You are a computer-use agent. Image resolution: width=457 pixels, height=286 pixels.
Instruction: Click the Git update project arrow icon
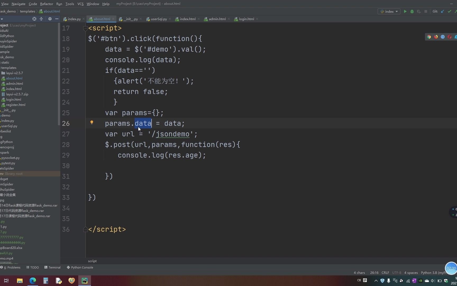(442, 11)
